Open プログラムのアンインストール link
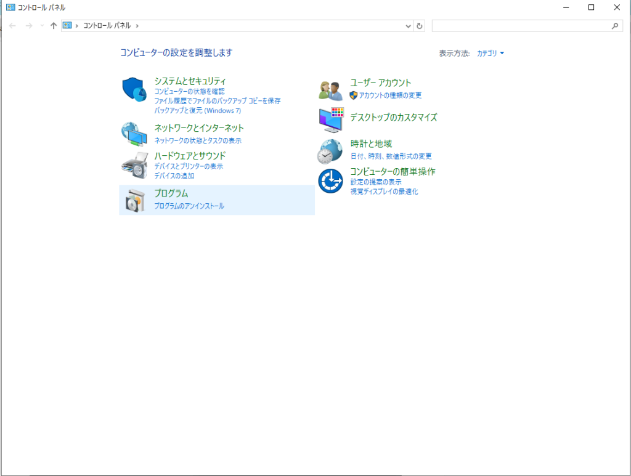This screenshot has width=631, height=476. (x=189, y=206)
